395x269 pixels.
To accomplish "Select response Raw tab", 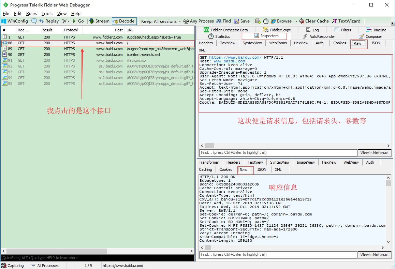I will click(243, 170).
